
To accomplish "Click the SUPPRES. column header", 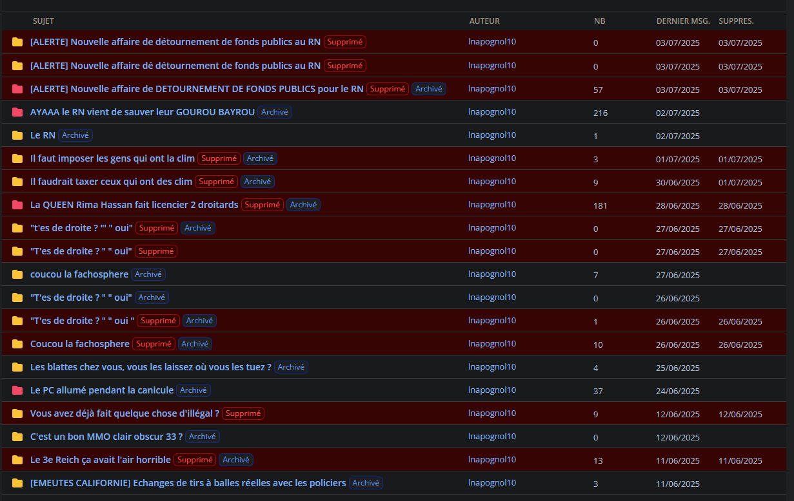I will [736, 21].
